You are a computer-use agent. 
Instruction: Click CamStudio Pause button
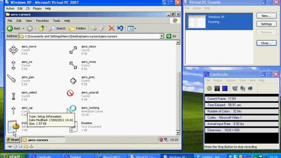217,88
